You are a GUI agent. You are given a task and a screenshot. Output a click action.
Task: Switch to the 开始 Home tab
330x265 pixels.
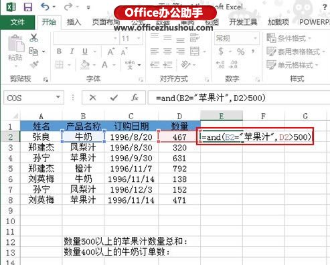49,22
